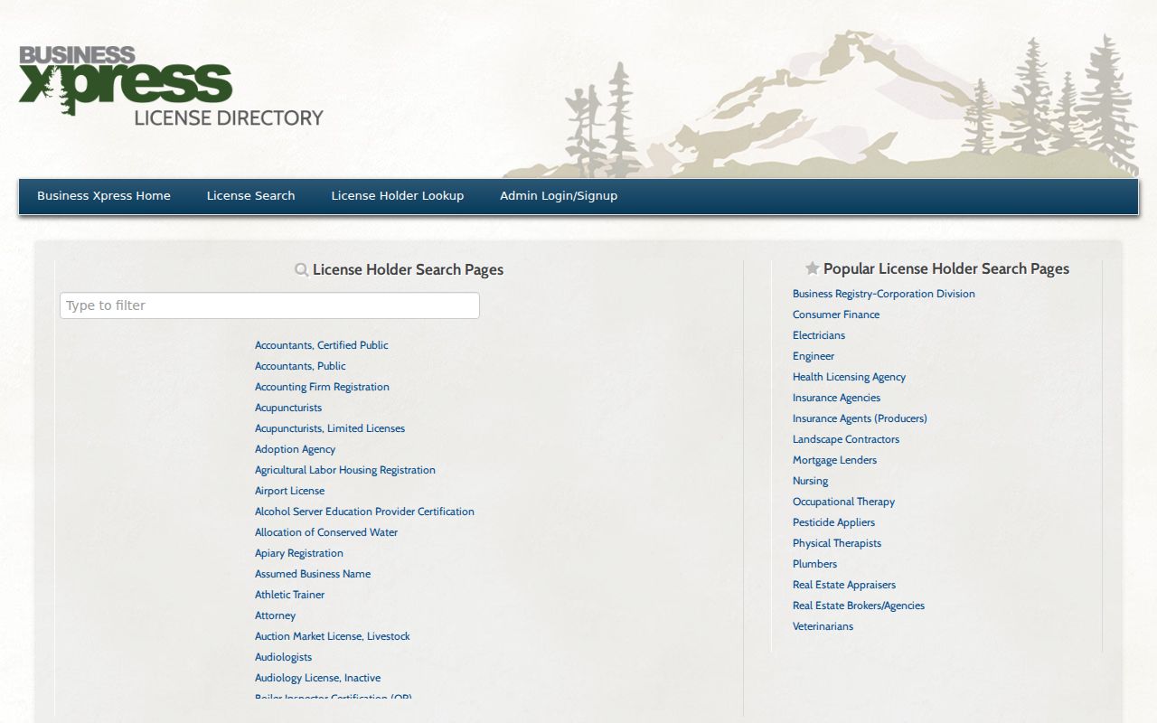This screenshot has height=723, width=1157.
Task: Open License Holder Lookup nav item
Action: click(x=398, y=196)
